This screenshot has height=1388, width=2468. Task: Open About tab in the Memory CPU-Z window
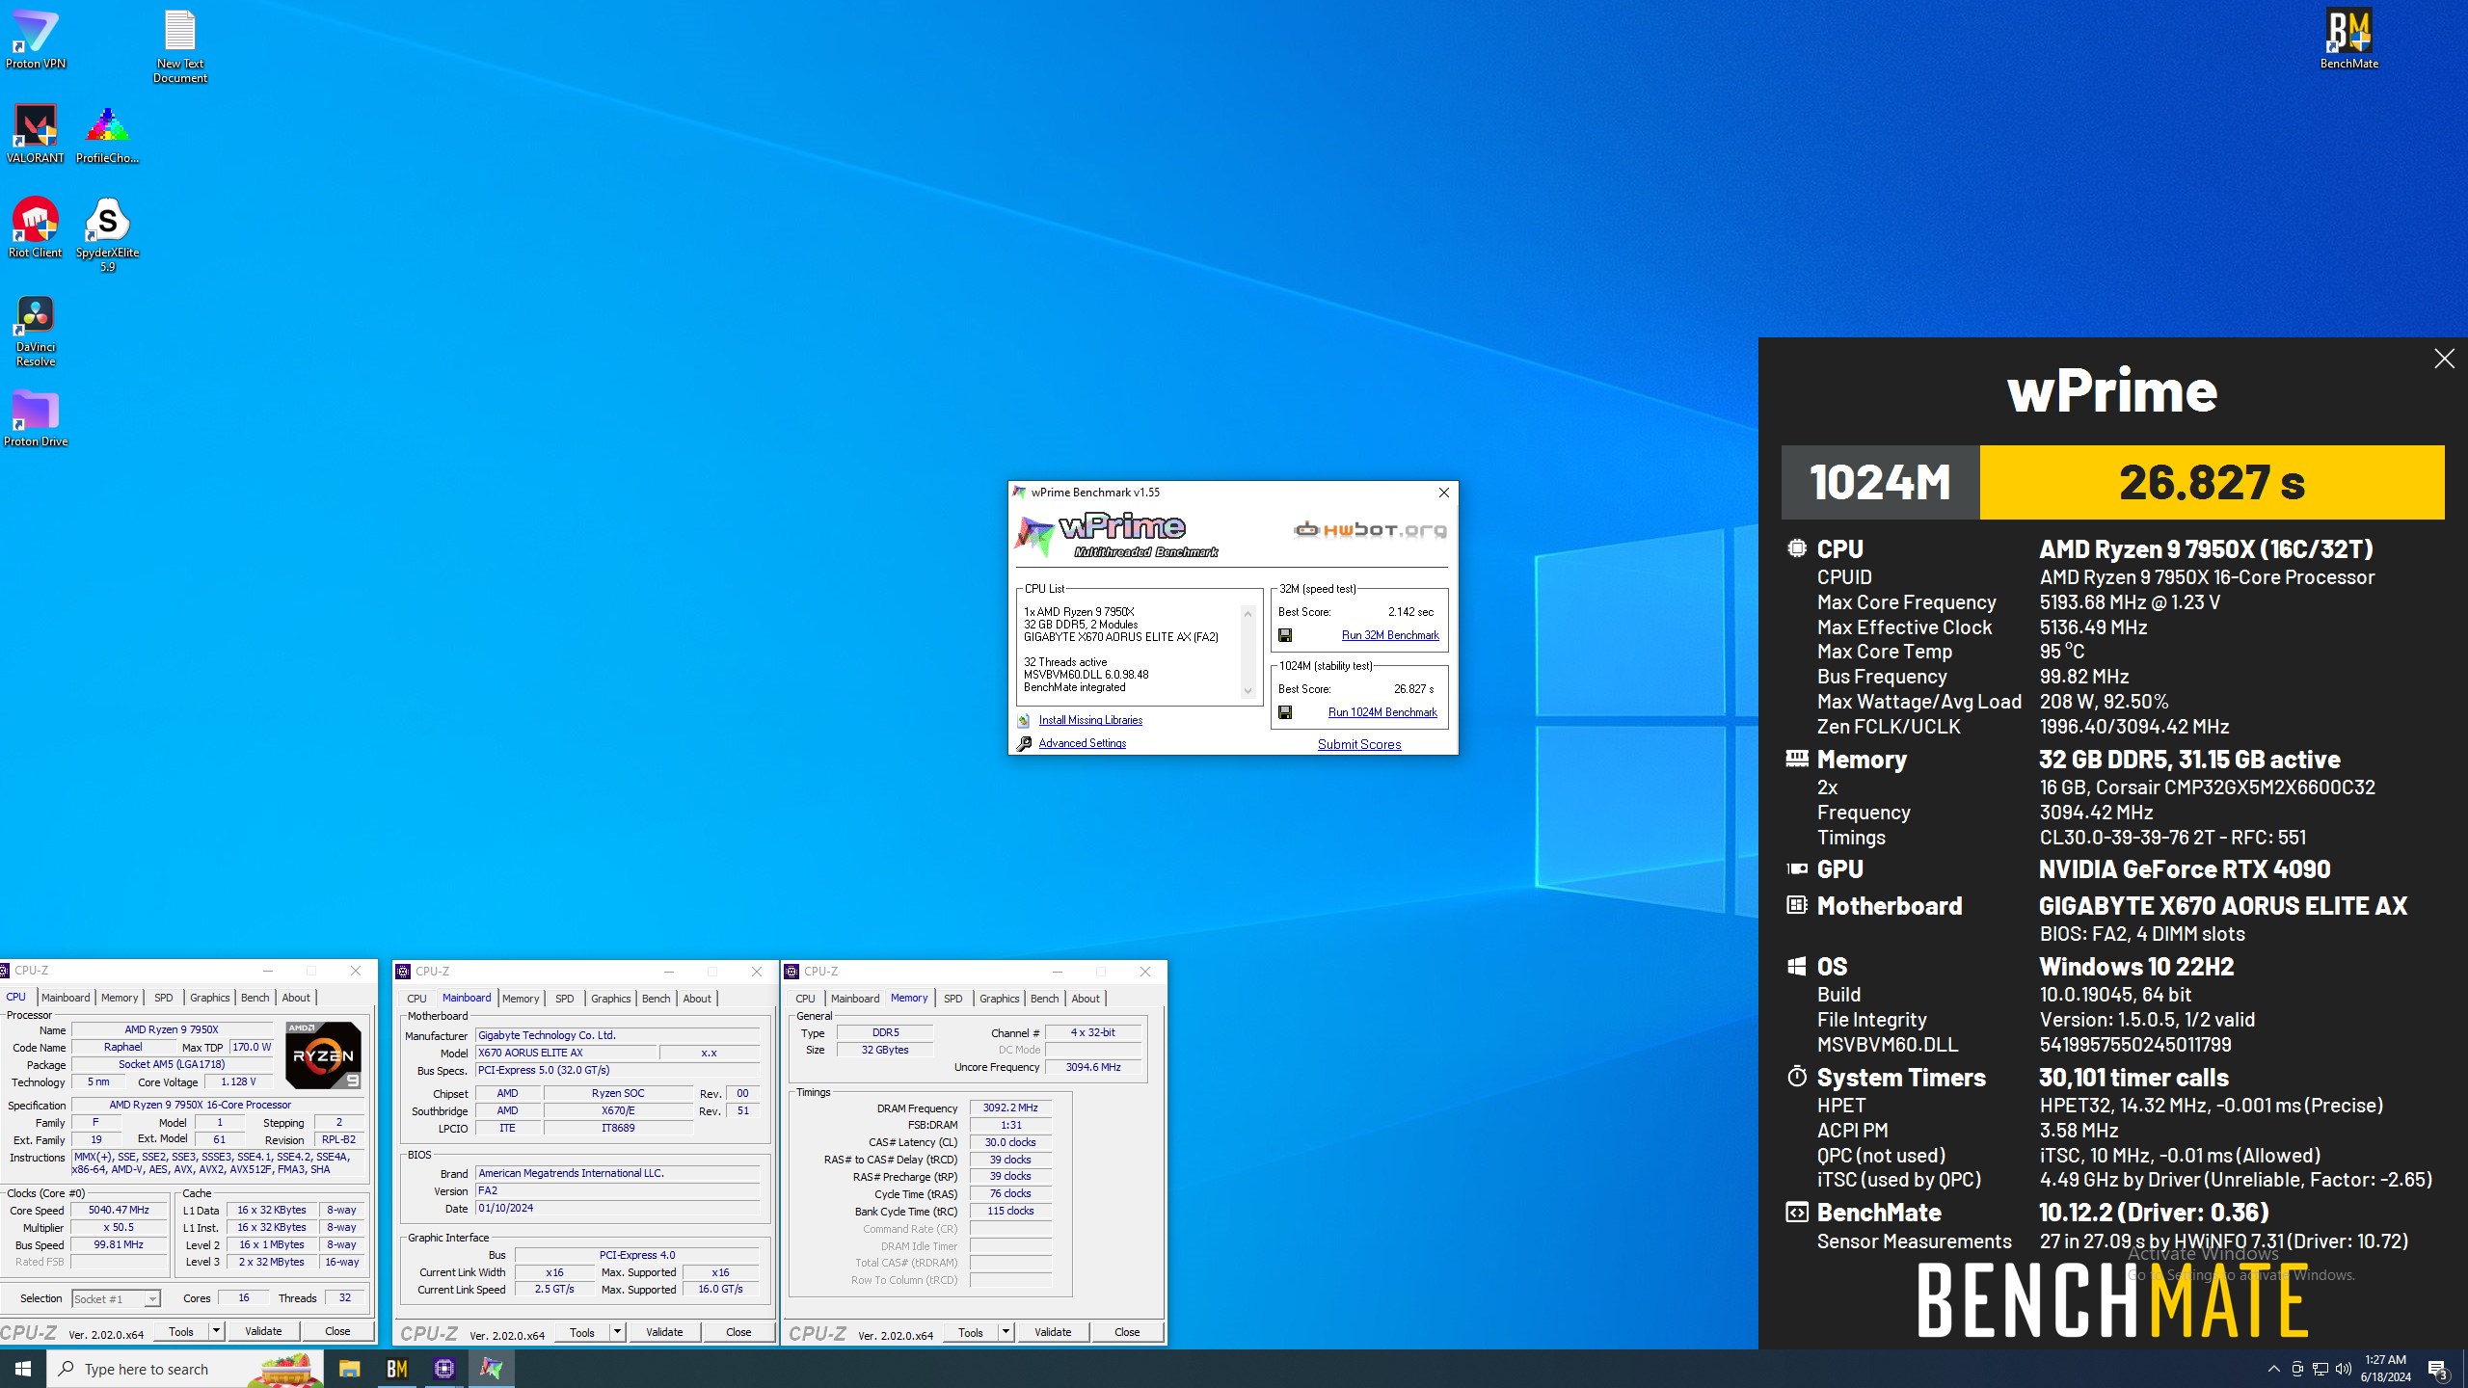(x=1086, y=999)
